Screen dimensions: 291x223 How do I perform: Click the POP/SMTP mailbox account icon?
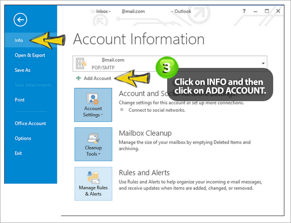[81, 64]
